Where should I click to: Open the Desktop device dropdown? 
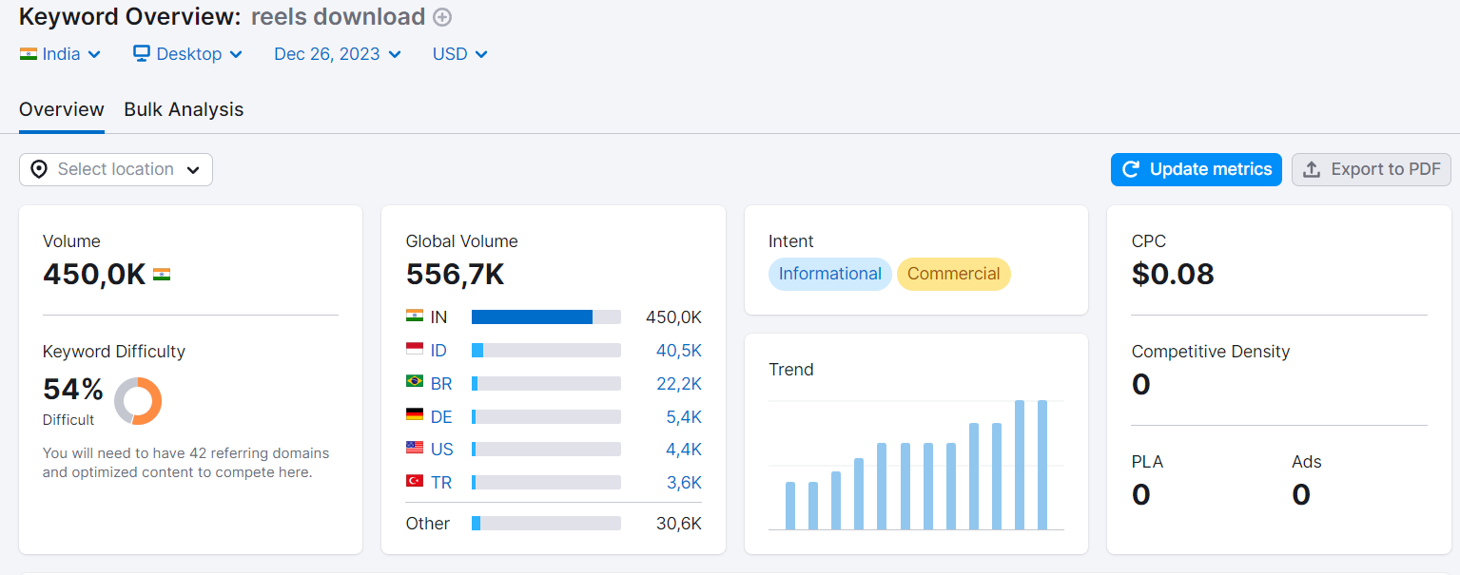pos(188,54)
